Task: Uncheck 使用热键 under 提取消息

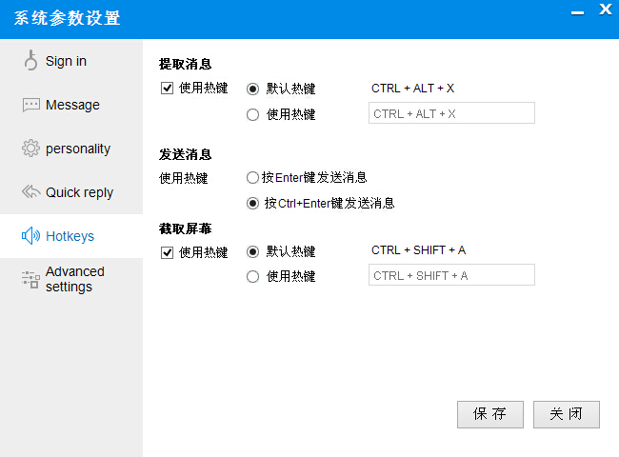Action: (x=167, y=88)
